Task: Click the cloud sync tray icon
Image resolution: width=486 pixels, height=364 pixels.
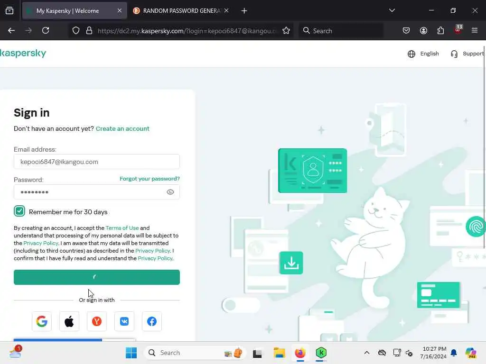Action: [x=382, y=353]
